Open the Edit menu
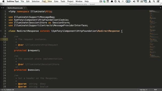 point(28,1)
